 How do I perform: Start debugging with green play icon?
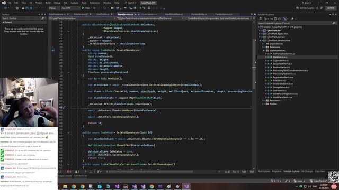pos(83,8)
